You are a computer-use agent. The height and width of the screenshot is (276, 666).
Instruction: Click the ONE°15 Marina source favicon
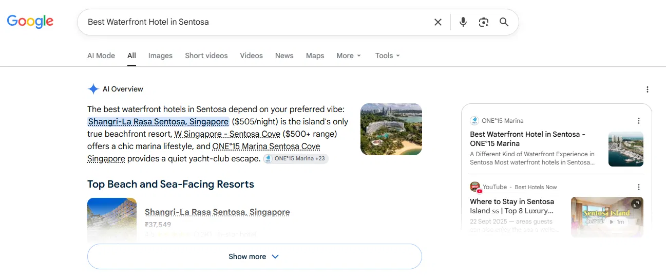pos(474,121)
